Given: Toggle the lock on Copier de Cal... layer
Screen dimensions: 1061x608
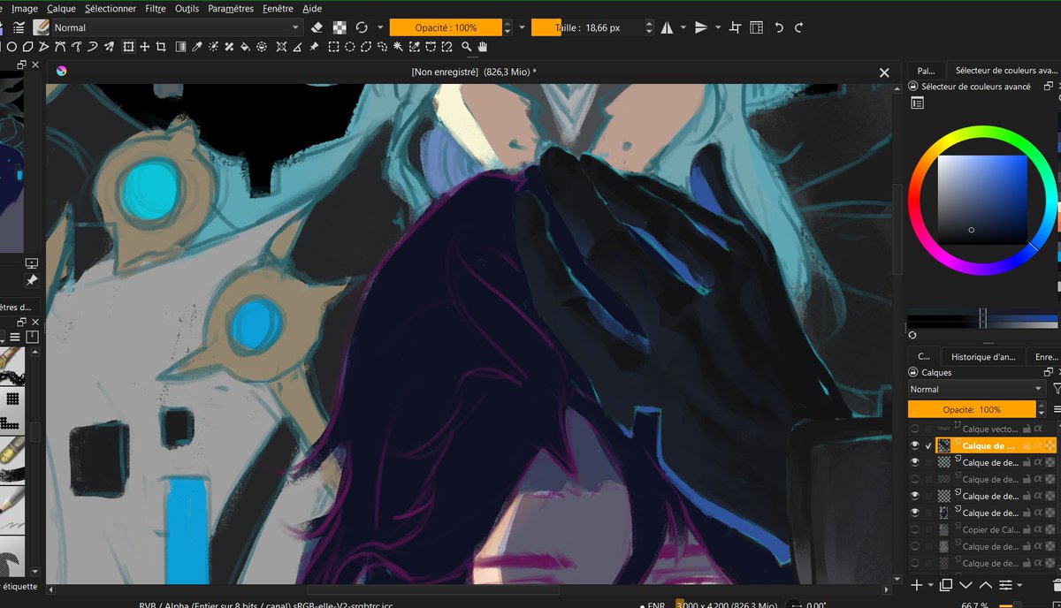Looking at the screenshot, I should click(1027, 529).
